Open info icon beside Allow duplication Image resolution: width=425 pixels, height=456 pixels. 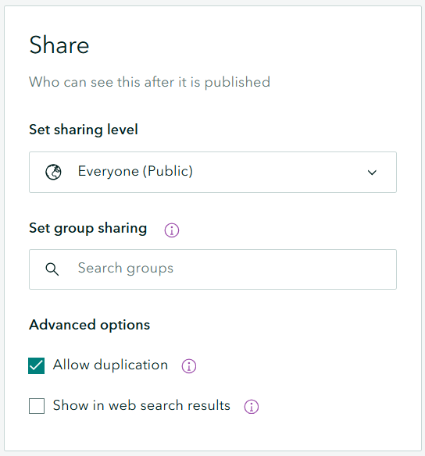pos(189,366)
